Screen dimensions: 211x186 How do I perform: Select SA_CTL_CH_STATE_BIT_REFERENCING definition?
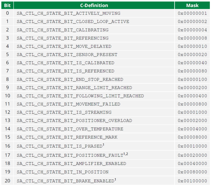click(62, 38)
